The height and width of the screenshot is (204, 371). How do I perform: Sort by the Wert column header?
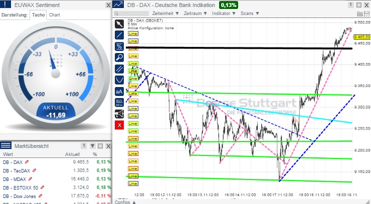(x=8, y=154)
